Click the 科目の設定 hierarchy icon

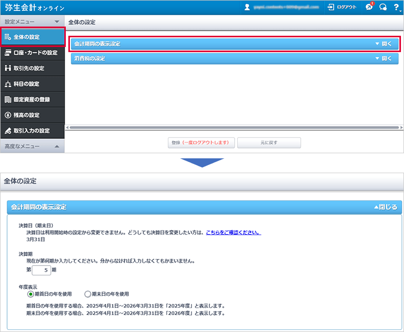click(8, 84)
